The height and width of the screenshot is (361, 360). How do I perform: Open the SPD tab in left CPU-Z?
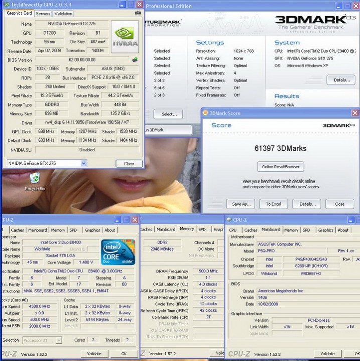click(73, 230)
